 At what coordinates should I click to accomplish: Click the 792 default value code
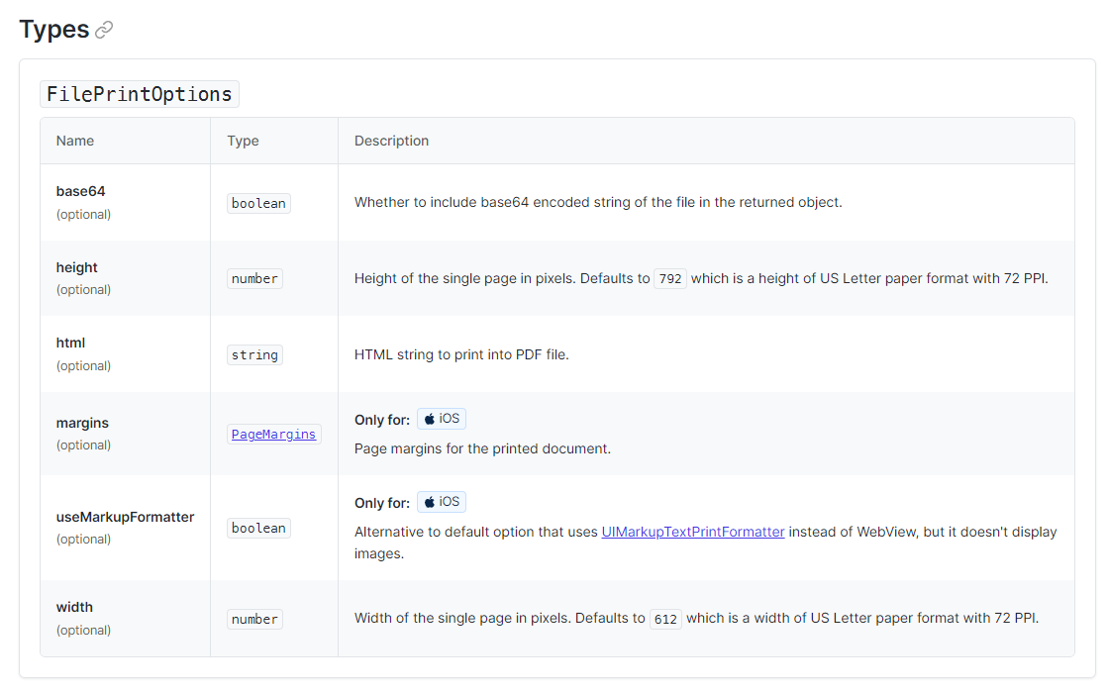coord(670,279)
